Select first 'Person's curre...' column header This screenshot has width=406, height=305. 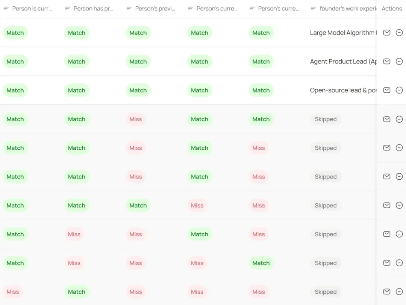click(x=217, y=9)
